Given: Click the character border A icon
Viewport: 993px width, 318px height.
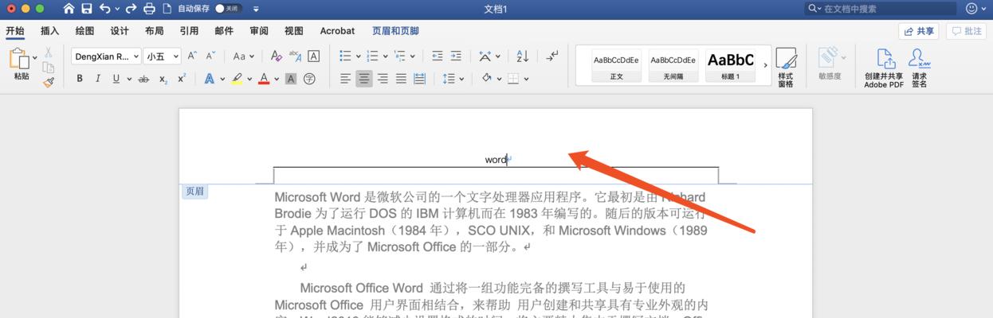Looking at the screenshot, I should pos(314,56).
